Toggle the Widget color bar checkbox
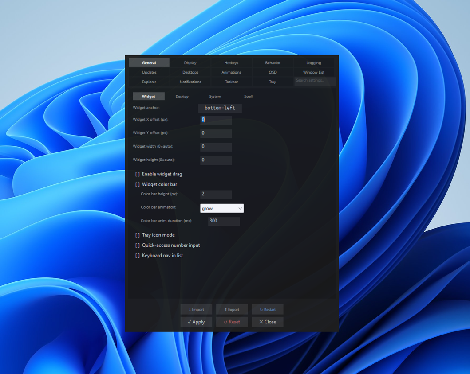 [156, 184]
